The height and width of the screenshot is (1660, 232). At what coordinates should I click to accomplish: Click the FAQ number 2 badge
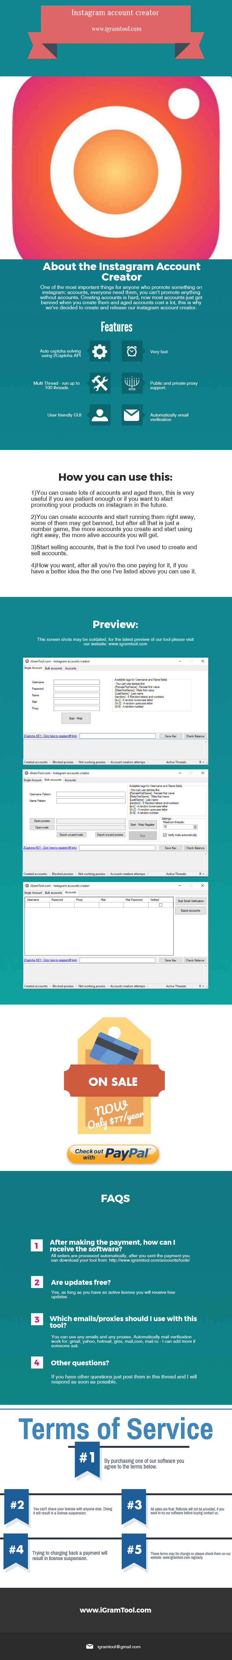tap(37, 1282)
